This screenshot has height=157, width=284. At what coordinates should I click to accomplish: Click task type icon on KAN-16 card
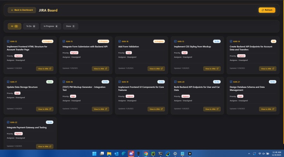[119, 42]
